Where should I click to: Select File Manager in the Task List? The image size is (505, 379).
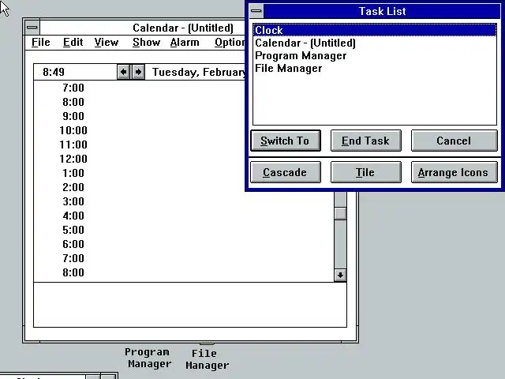(x=375, y=68)
